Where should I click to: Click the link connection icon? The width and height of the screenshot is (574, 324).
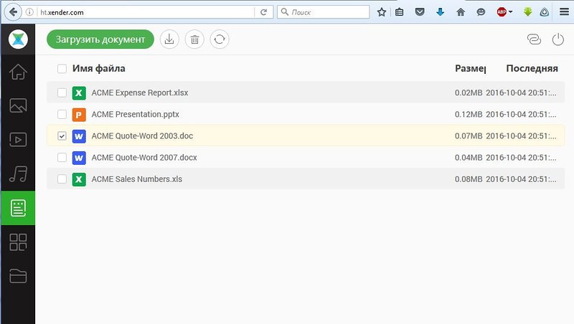534,39
